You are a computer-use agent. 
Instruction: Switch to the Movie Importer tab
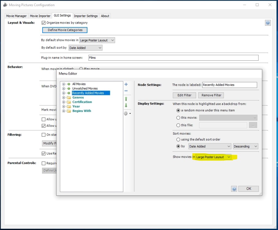point(40,16)
